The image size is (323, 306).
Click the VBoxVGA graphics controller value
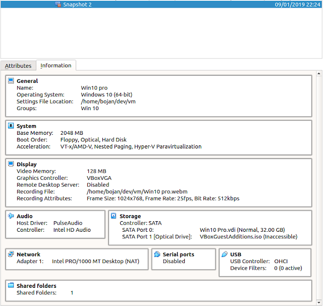click(99, 178)
